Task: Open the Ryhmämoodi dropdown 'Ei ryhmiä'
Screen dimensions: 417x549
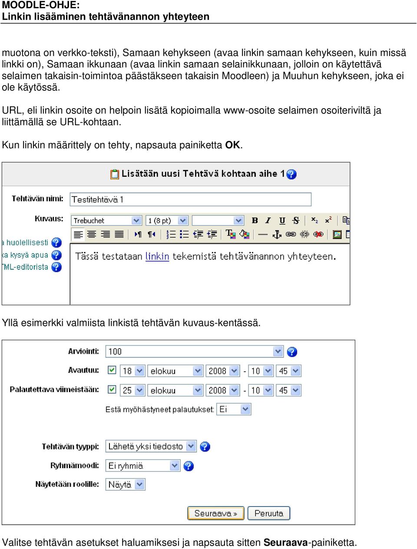Action: click(x=142, y=466)
